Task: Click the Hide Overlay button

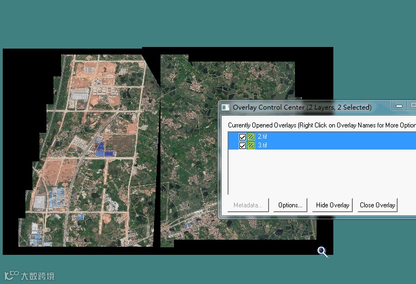Action: [x=332, y=205]
